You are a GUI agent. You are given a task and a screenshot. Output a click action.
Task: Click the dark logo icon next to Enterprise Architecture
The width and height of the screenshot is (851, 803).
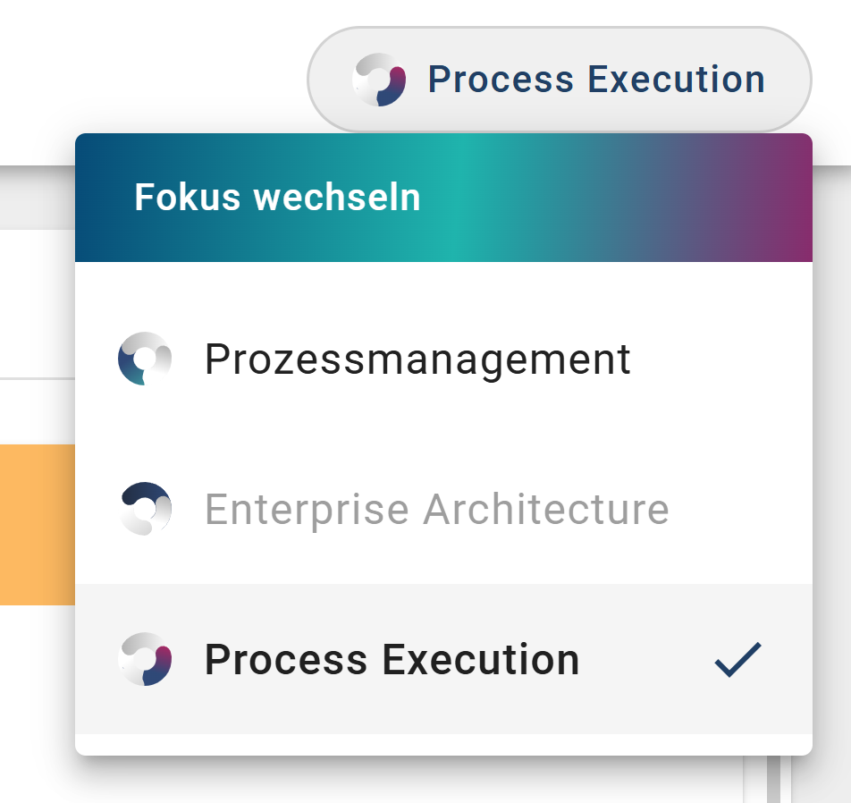click(x=146, y=509)
